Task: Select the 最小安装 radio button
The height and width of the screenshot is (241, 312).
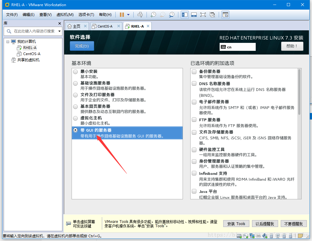Action: (76, 72)
